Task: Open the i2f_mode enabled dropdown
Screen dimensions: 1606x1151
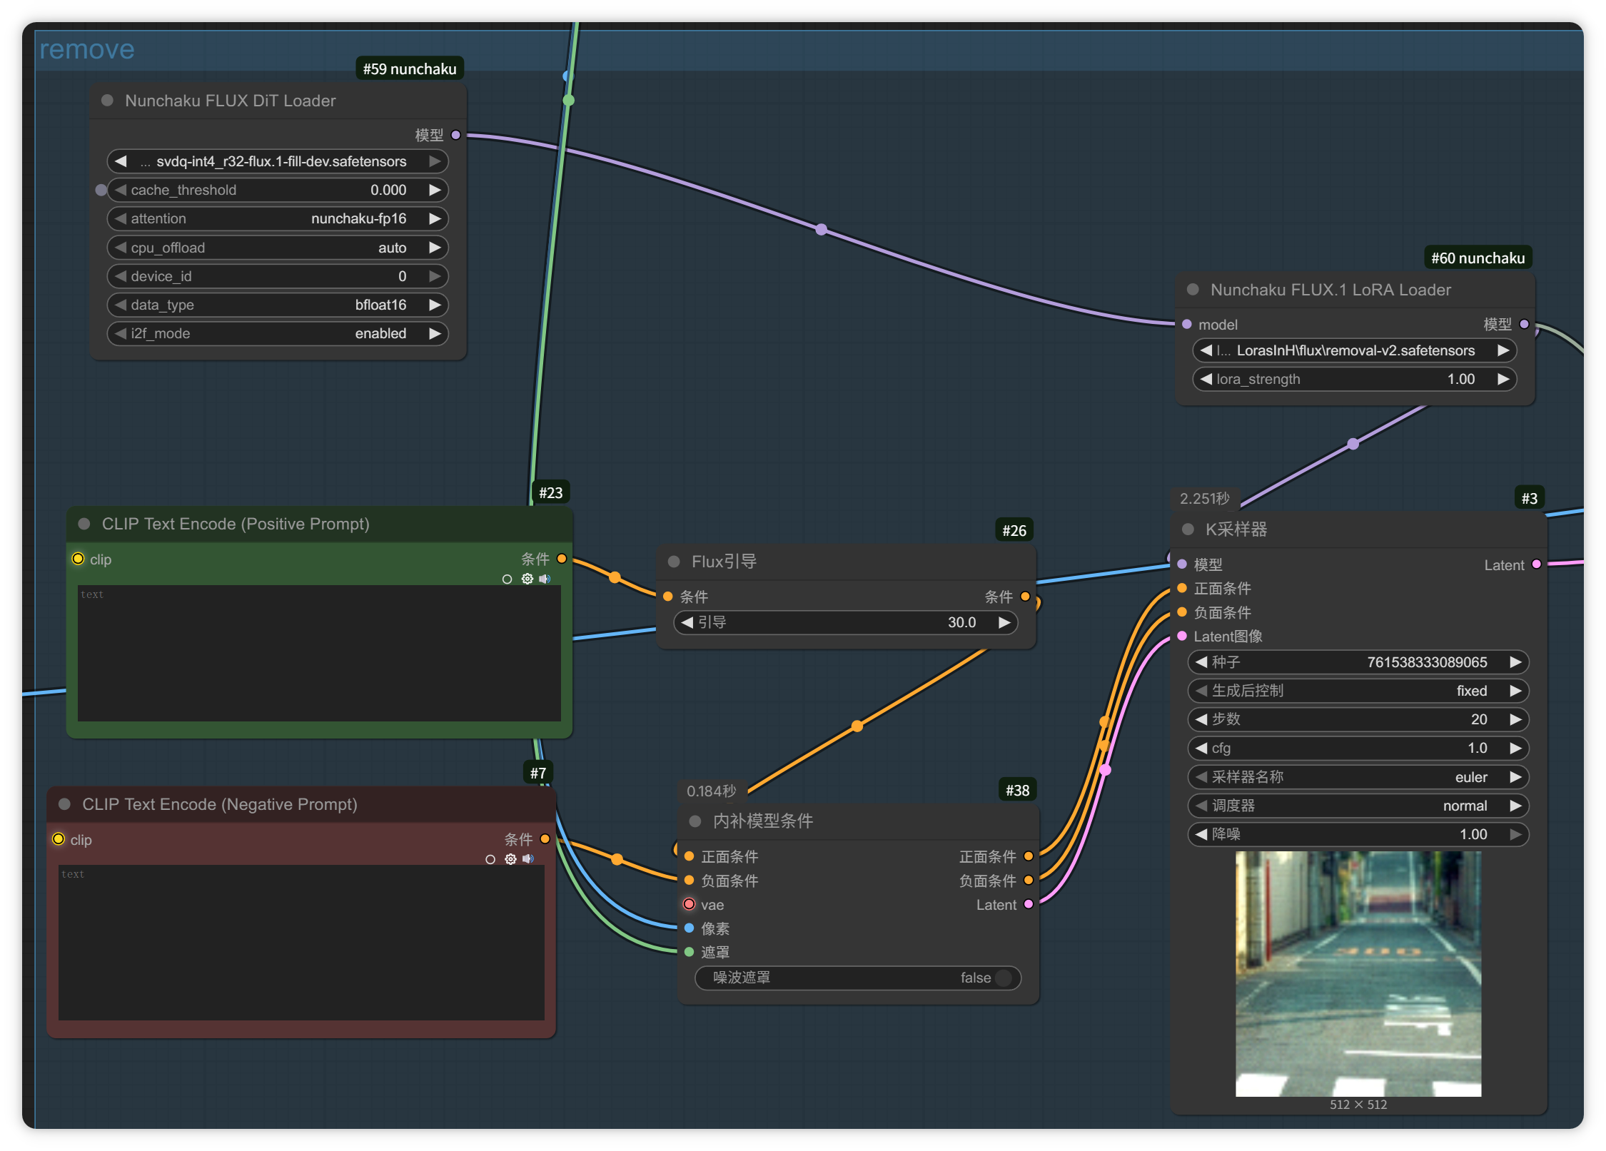Action: (x=278, y=333)
